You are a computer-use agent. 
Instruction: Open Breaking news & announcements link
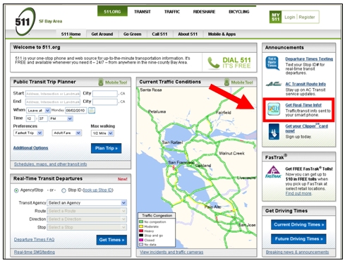click(297, 252)
